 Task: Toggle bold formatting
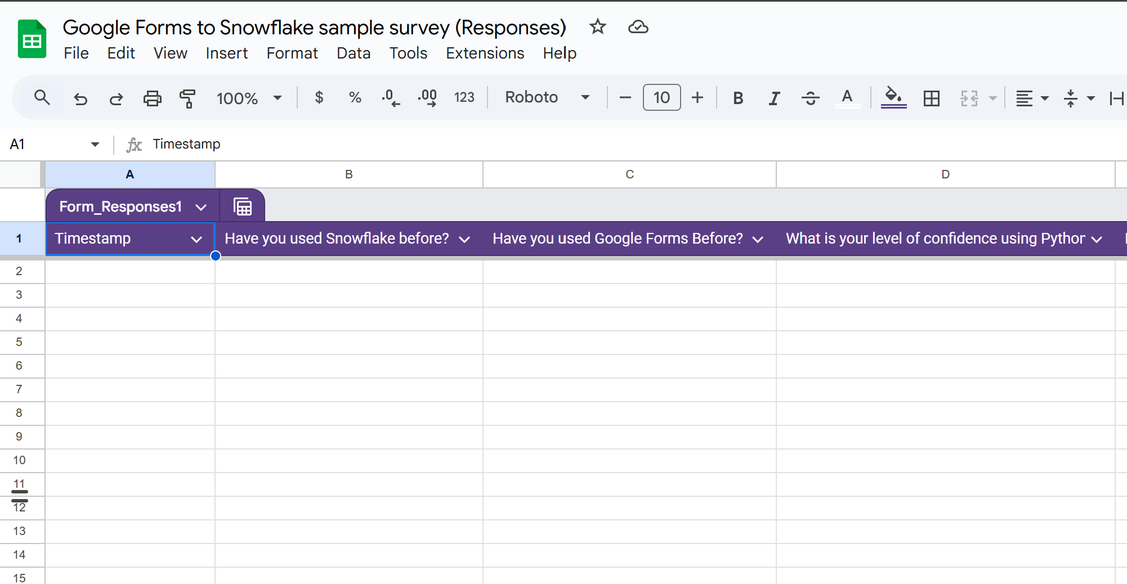point(737,98)
